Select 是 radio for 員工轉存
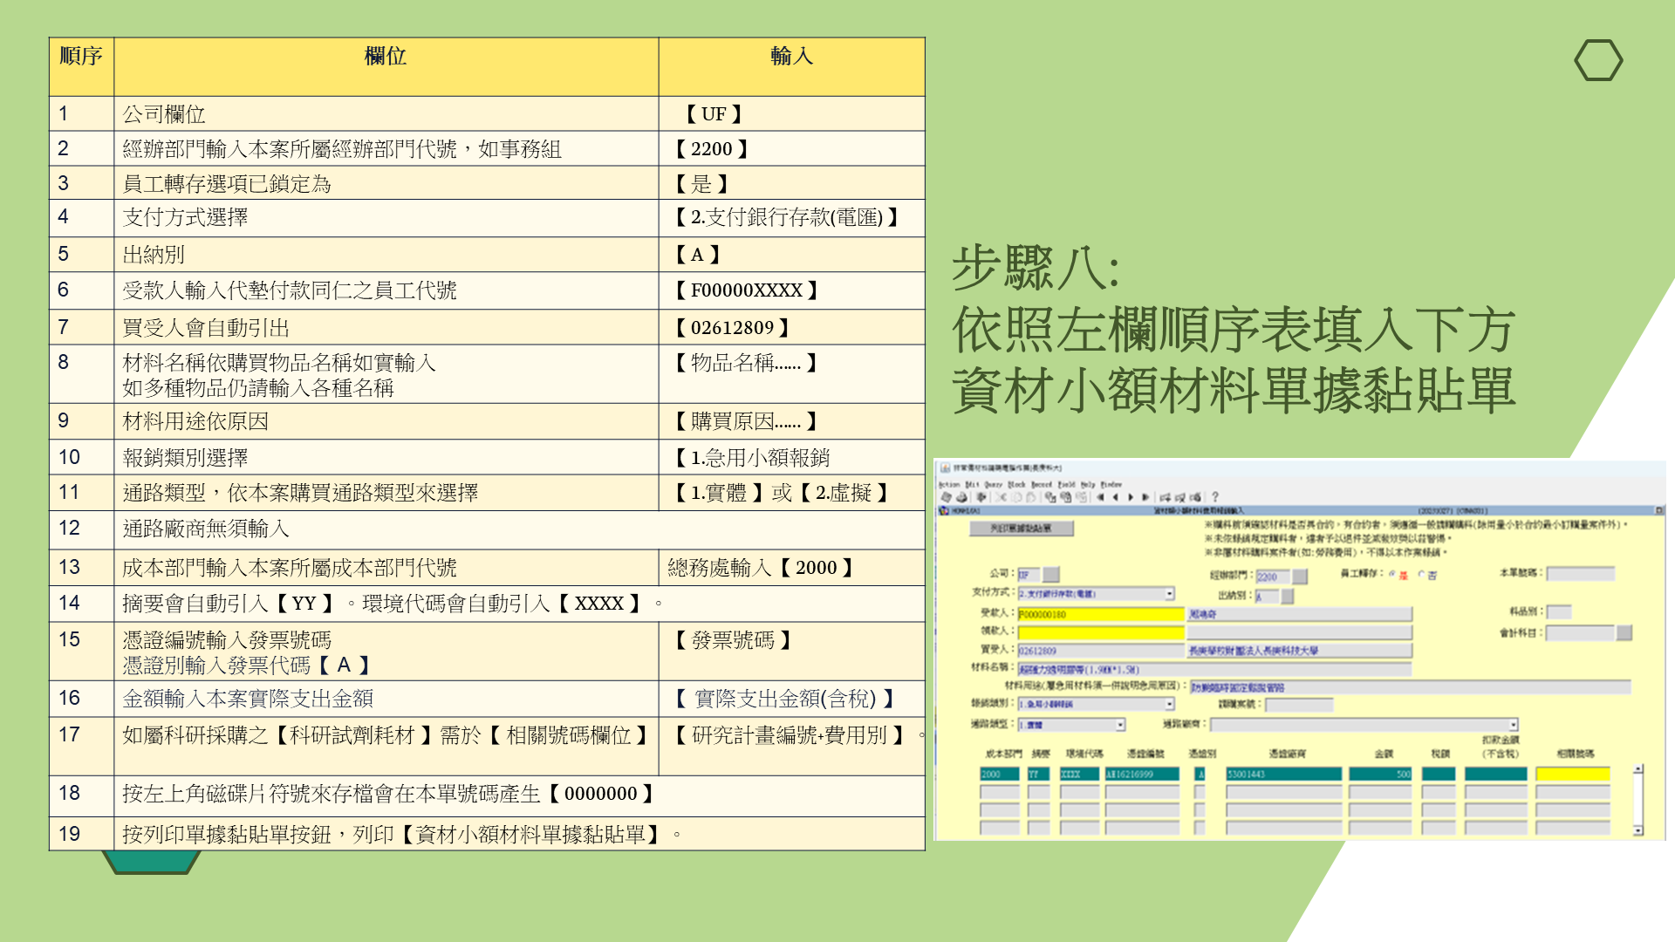 point(1392,574)
